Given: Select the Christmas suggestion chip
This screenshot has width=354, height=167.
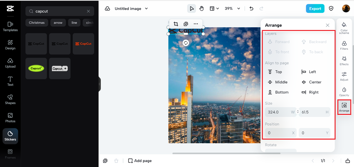Looking at the screenshot, I should click(37, 23).
